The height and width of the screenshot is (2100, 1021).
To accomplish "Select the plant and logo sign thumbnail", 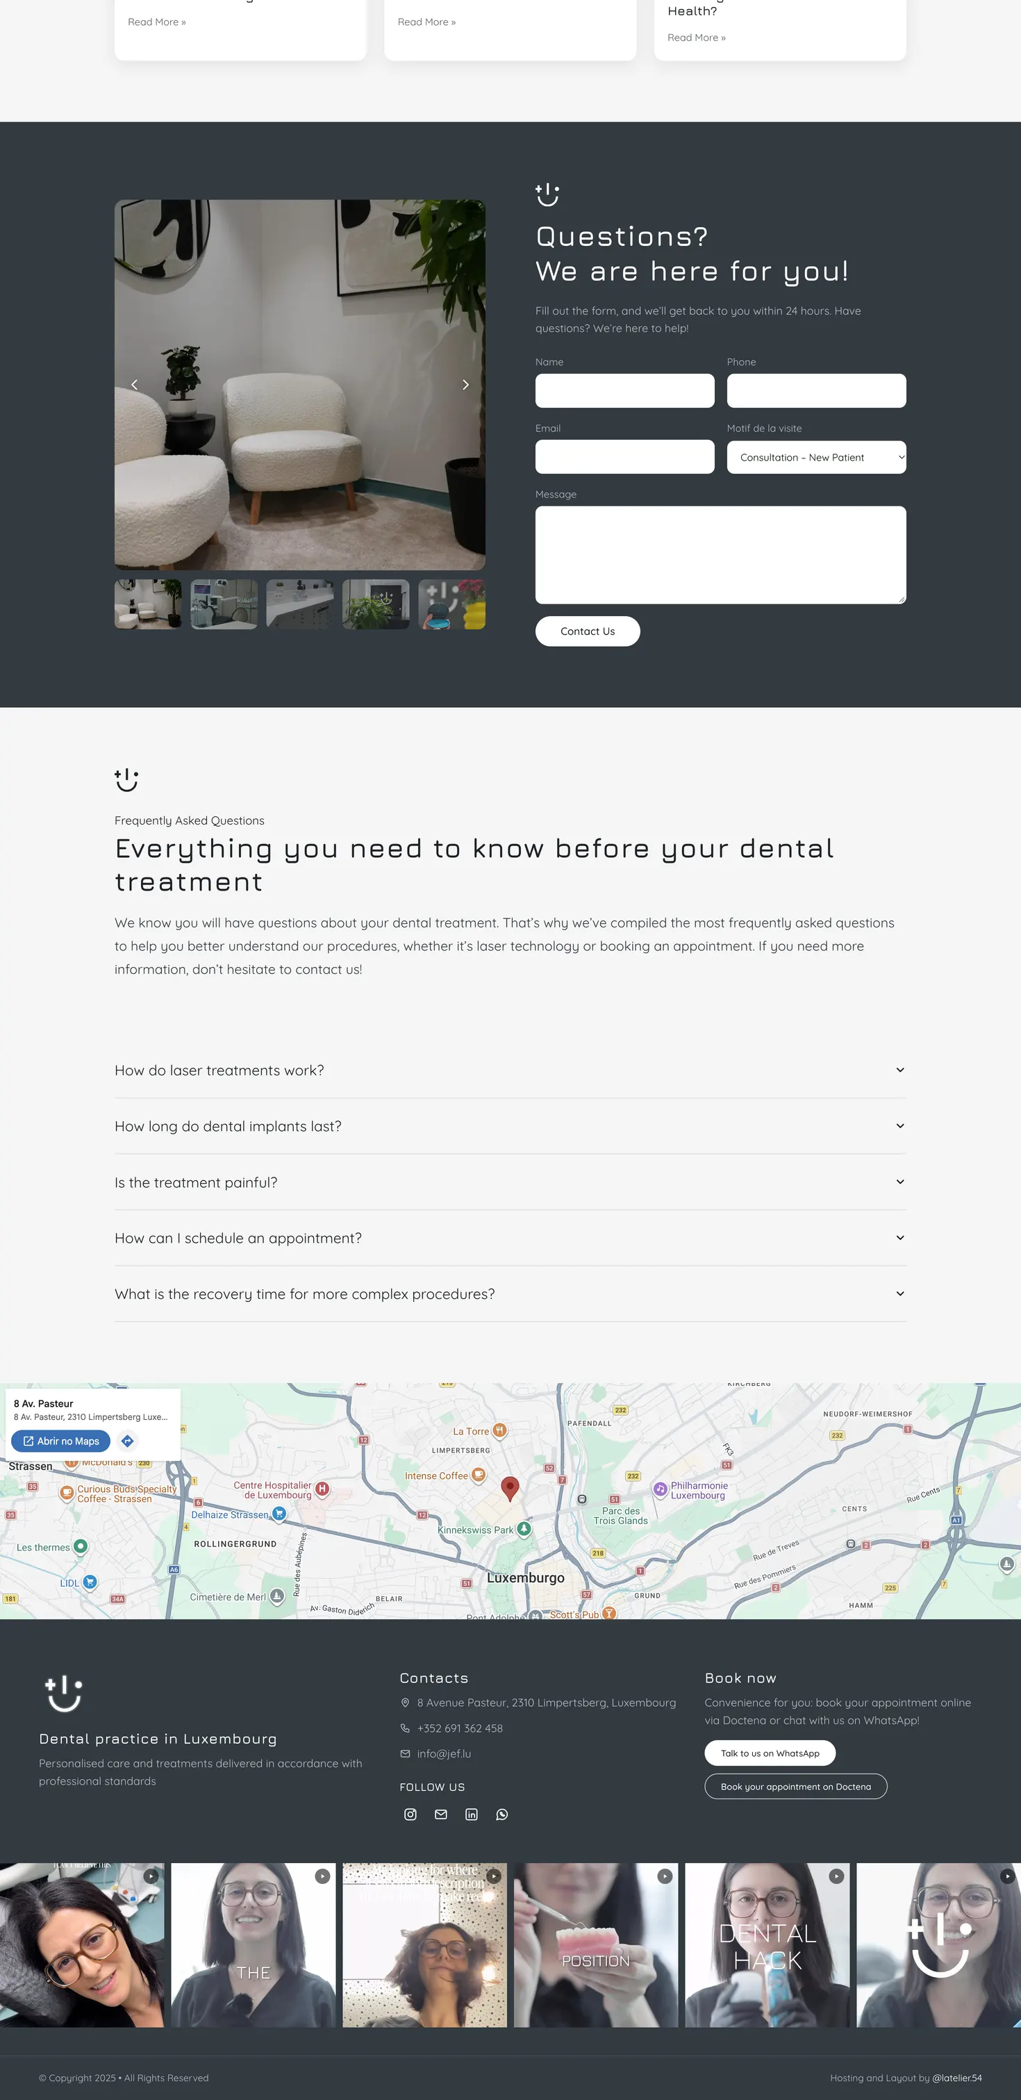I will coord(376,604).
